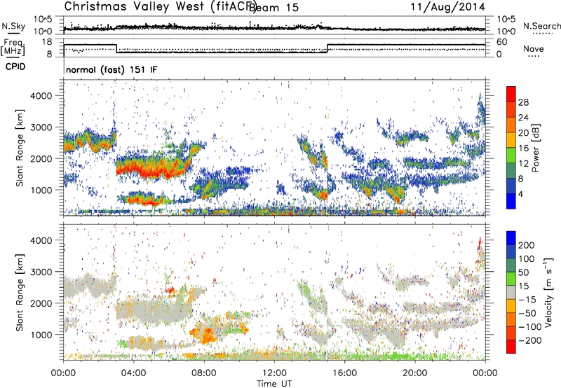Click the 'N.Sky' legend label
The image size is (561, 388).
(13, 26)
